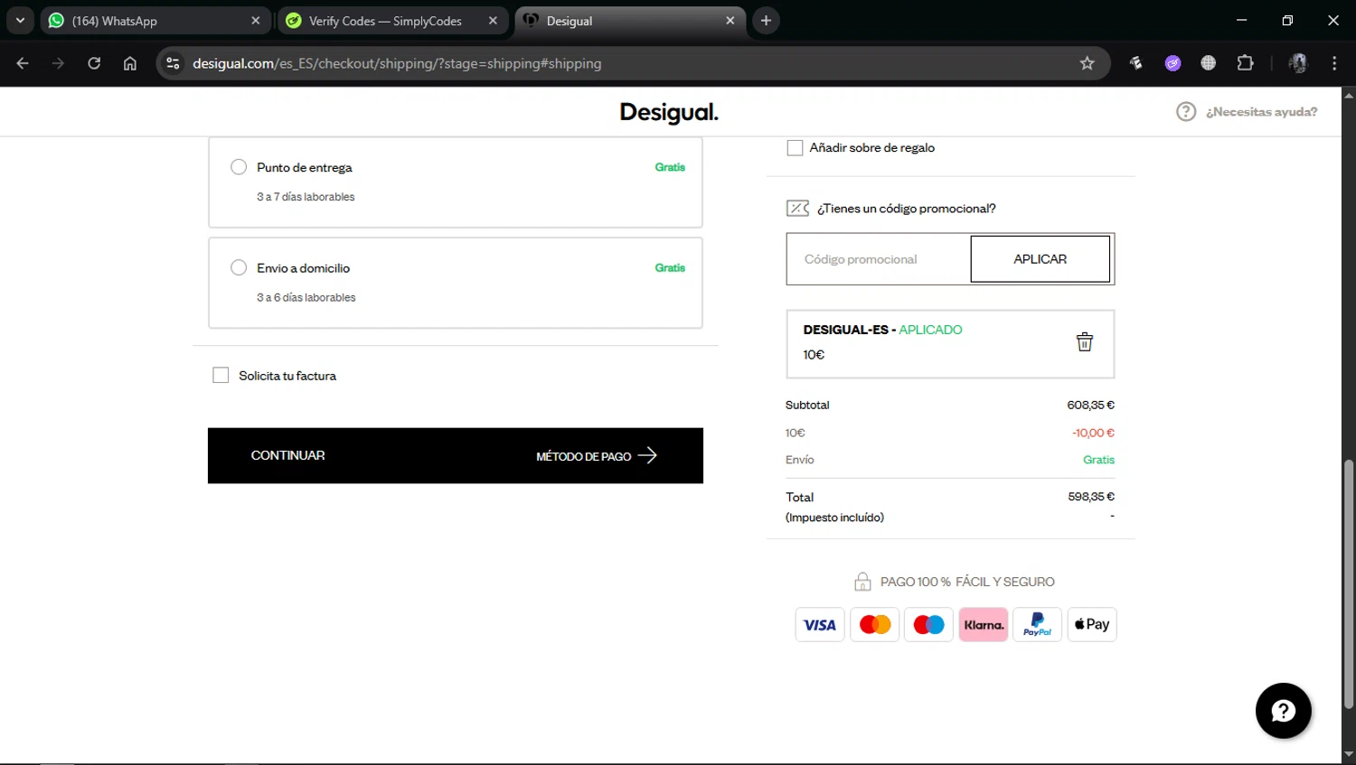Click the page vertical scrollbar thumb
This screenshot has width=1356, height=765.
1349,583
